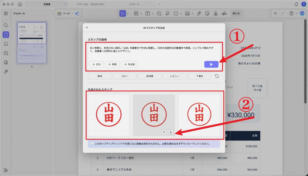The width and height of the screenshot is (308, 176).
Task: Open the comments panel icon in sidebar
Action: point(6,53)
